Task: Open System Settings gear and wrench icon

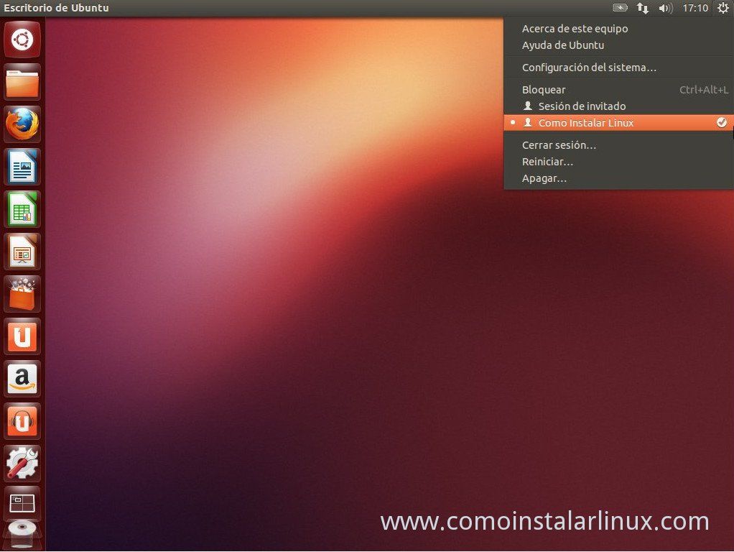Action: point(22,464)
